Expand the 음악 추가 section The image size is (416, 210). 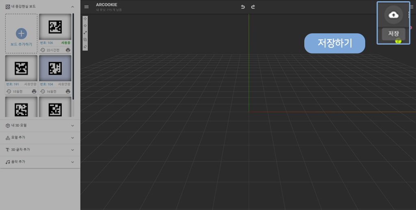[x=40, y=162]
